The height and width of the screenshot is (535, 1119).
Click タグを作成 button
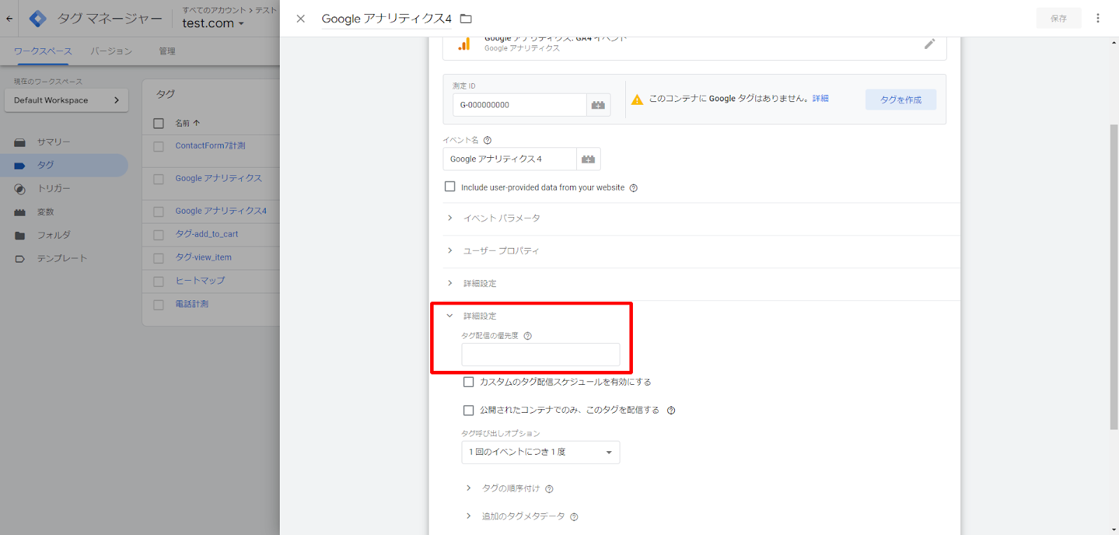coord(901,100)
